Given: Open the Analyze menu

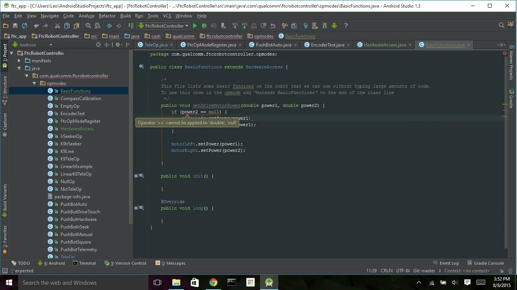Looking at the screenshot, I should point(86,16).
